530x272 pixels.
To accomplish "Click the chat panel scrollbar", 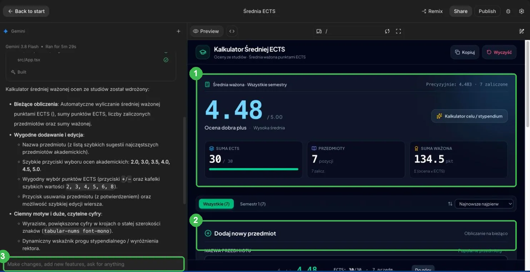I will click(185, 160).
